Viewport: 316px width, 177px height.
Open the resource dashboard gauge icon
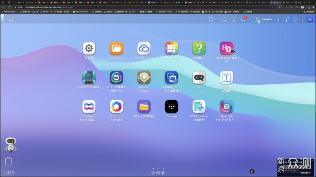coord(296,19)
